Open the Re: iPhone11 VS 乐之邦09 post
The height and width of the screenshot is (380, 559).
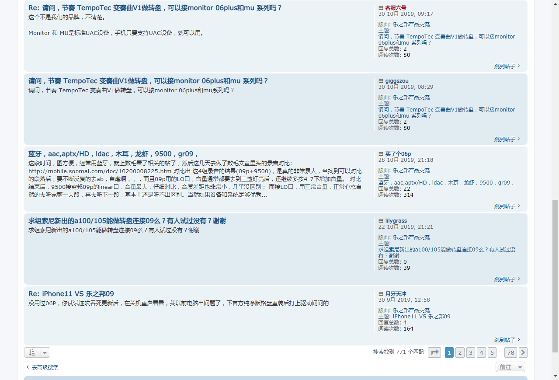click(x=71, y=294)
